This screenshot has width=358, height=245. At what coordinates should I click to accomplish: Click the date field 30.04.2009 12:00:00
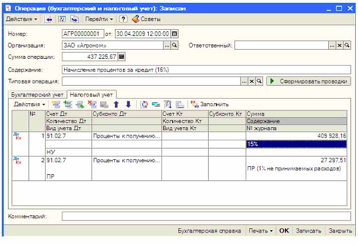(143, 34)
